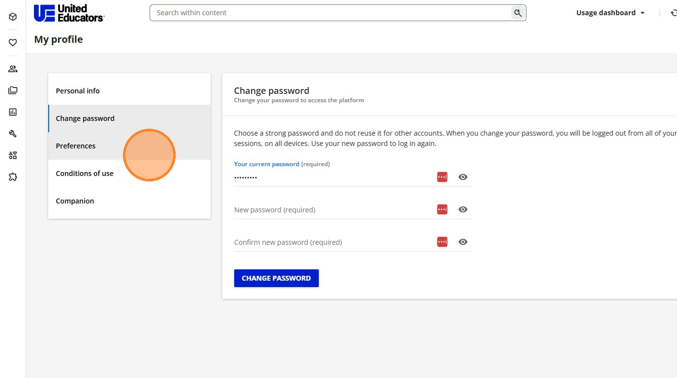The width and height of the screenshot is (677, 378).
Task: Click the cube icon in left sidebar
Action: (x=13, y=17)
